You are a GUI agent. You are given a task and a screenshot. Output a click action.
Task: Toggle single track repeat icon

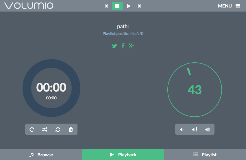tap(58, 129)
